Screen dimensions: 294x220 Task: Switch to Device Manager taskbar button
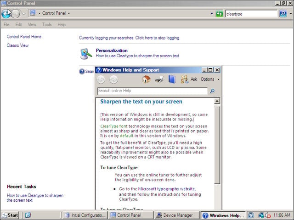176,215
